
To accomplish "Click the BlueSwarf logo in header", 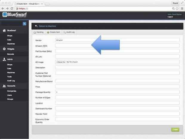I will click(15, 15).
